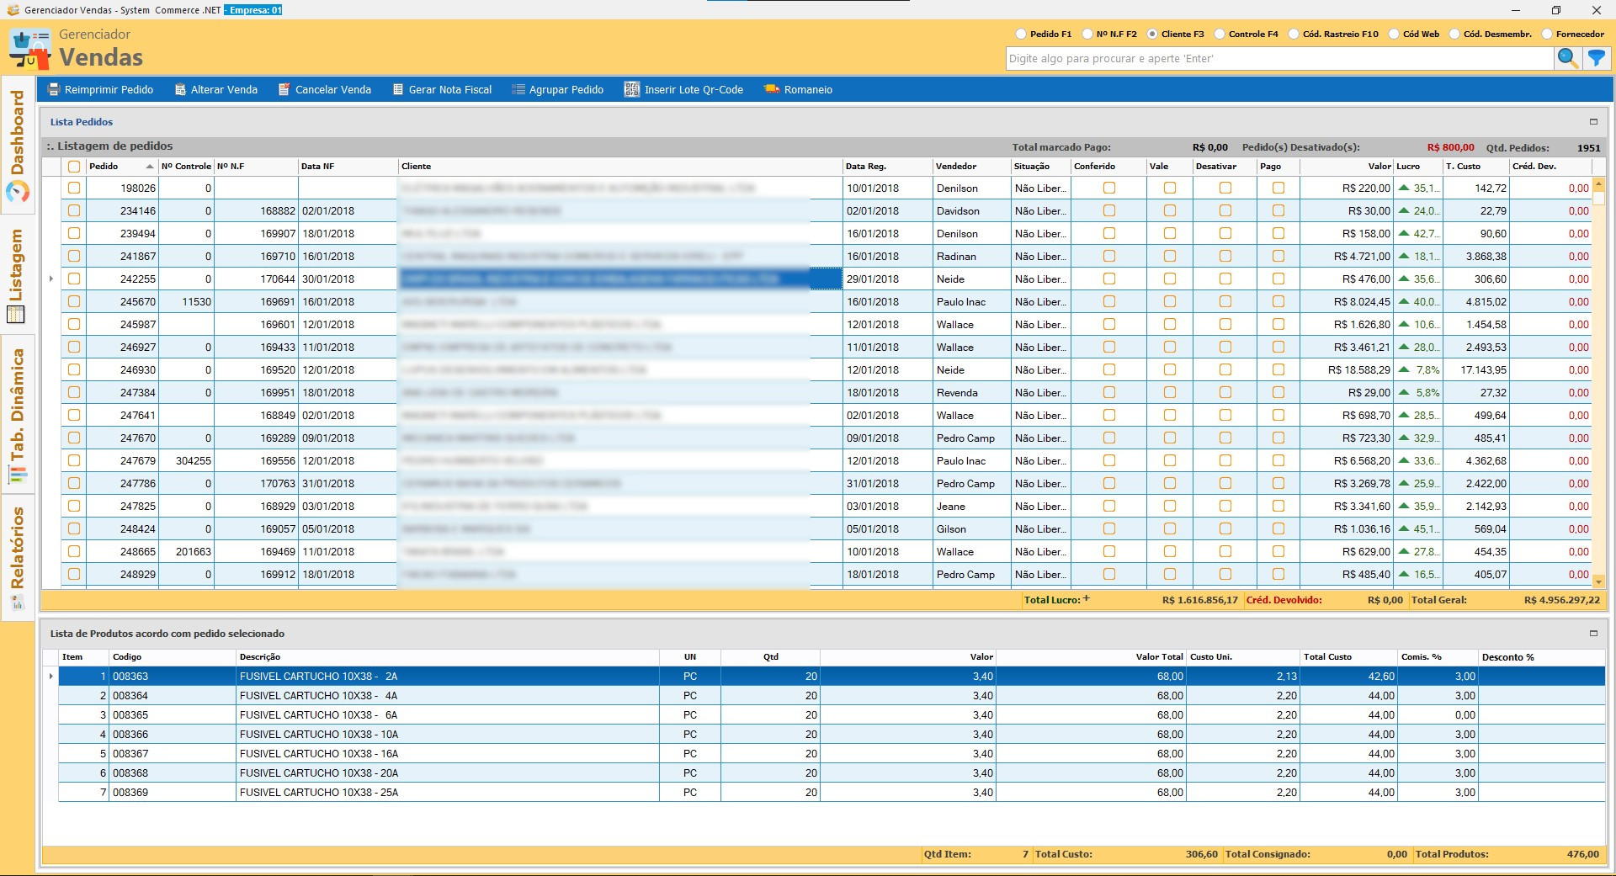
Task: Click the Cancelar Venda icon
Action: [x=284, y=90]
